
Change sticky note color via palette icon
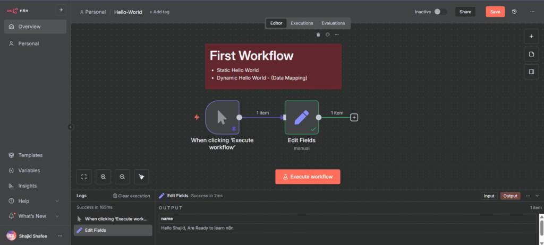point(327,35)
